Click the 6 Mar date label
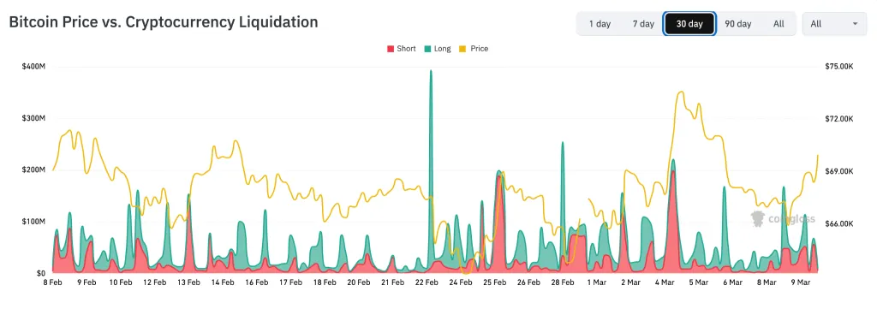The image size is (877, 315). tap(733, 282)
